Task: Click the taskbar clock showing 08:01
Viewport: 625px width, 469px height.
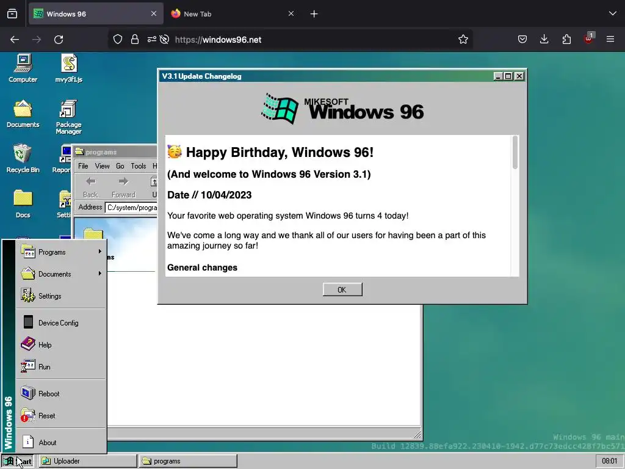Action: [609, 461]
